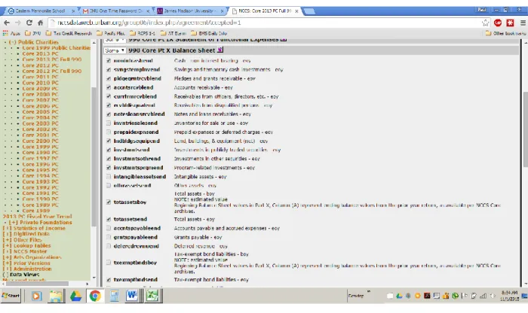Click the purple icon beside Balance Sheet heading
Image resolution: width=528 pixels, height=313 pixels.
coord(220,50)
